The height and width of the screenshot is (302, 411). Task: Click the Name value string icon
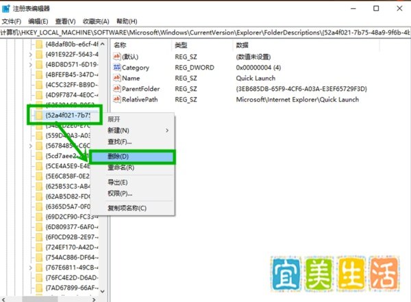click(x=116, y=78)
